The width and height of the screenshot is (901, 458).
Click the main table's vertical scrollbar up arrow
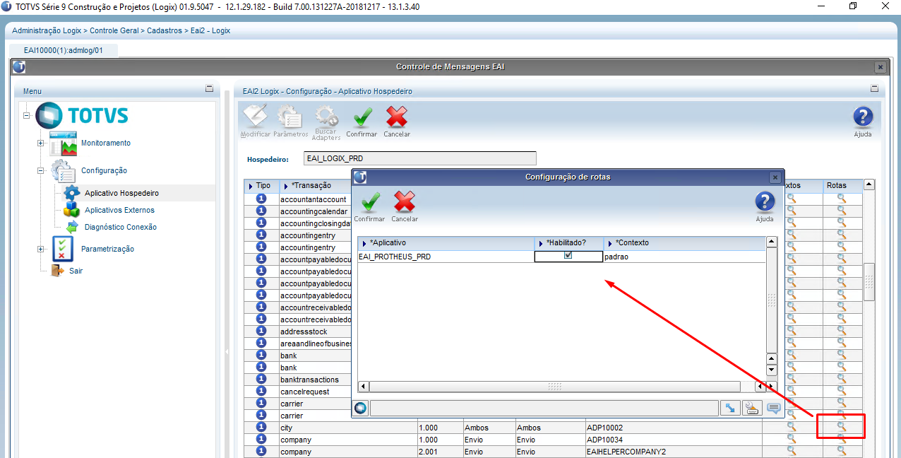(869, 184)
